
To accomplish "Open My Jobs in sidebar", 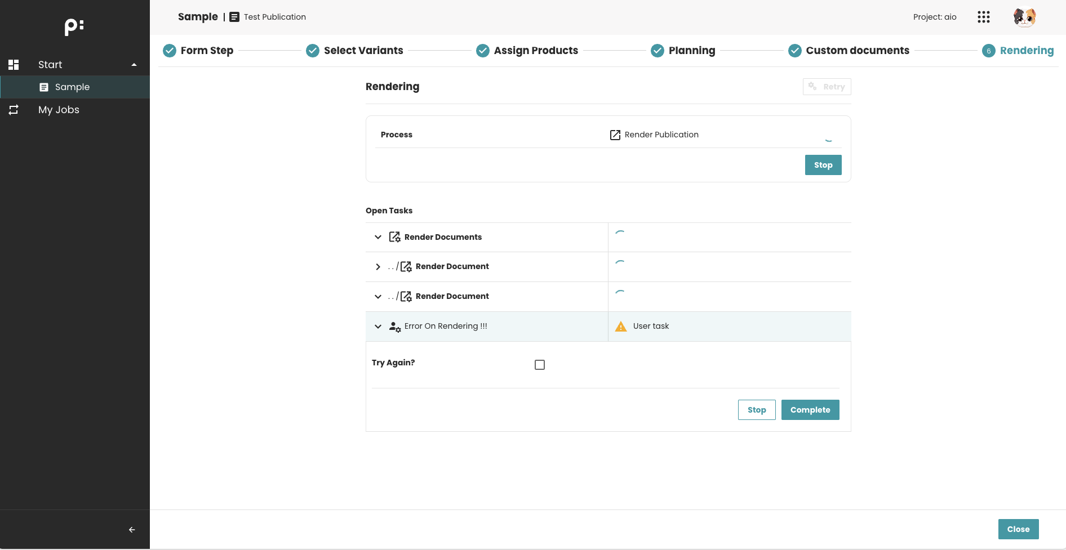I will (59, 110).
